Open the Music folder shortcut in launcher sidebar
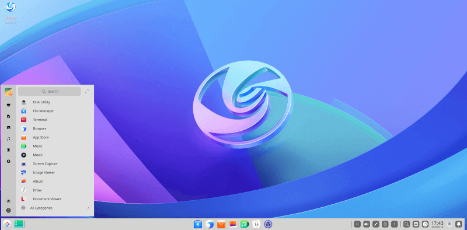 click(x=8, y=139)
